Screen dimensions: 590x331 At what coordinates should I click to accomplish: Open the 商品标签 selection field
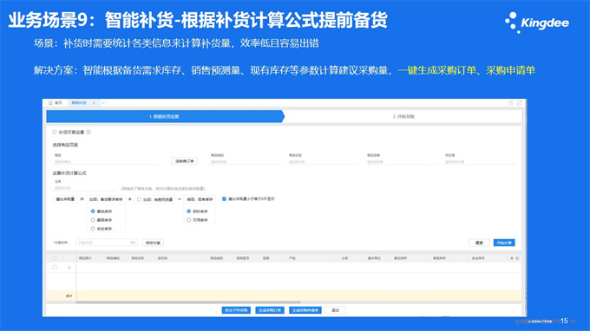coord(324,162)
